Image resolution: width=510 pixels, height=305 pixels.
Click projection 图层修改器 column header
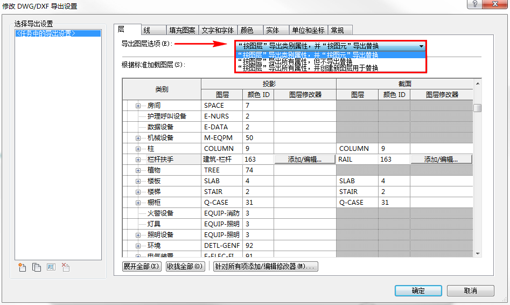(305, 95)
